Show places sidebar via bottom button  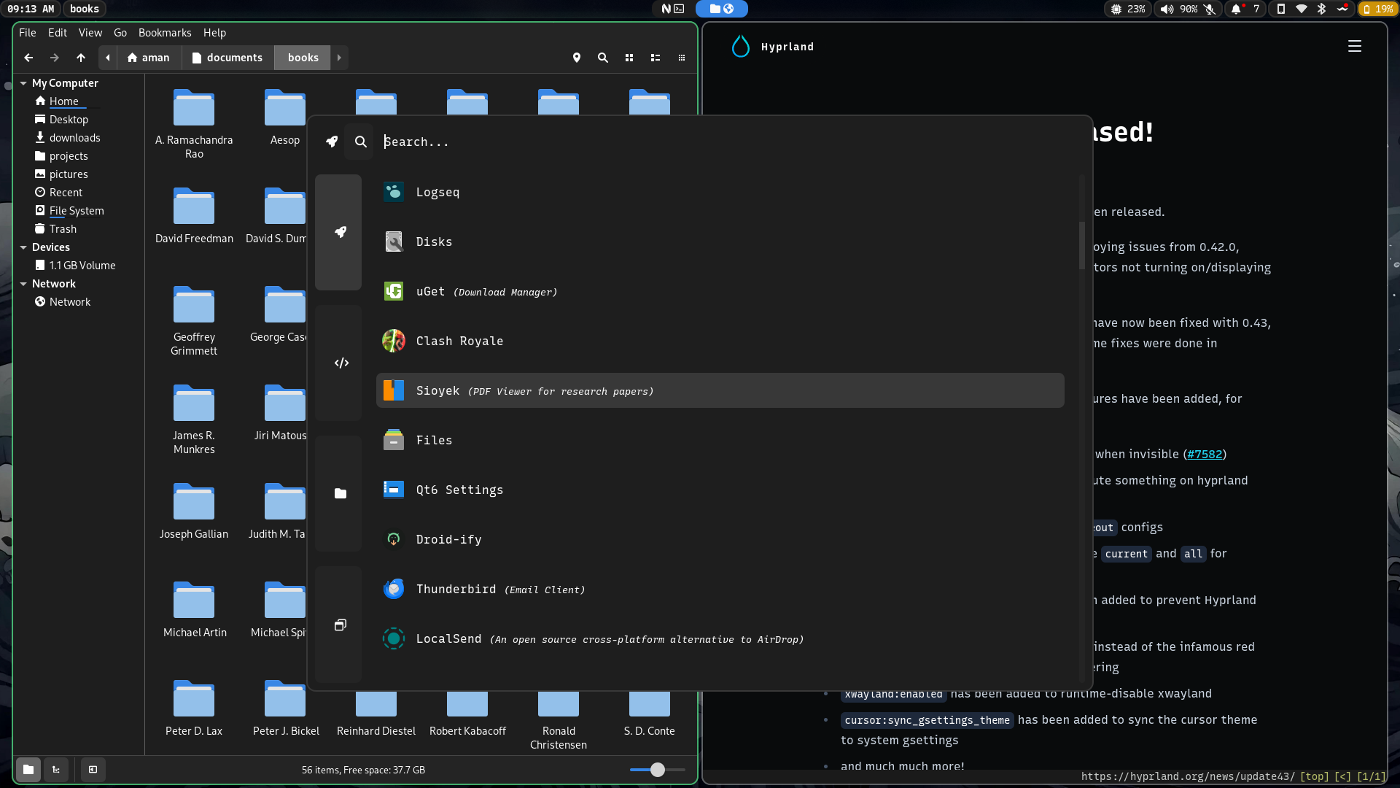tap(28, 769)
